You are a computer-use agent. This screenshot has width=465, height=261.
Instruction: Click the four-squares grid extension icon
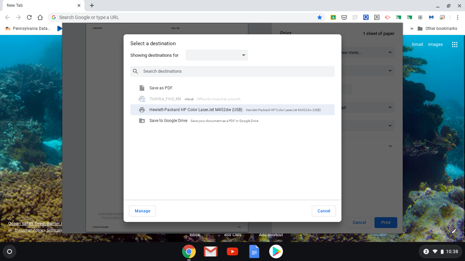point(420,17)
